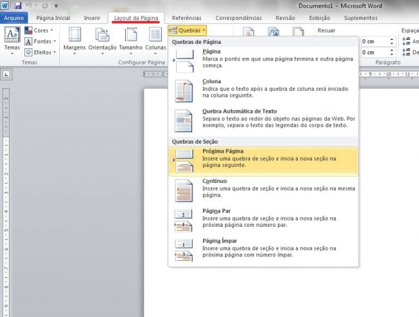Click the tab selector L button

coord(6,74)
